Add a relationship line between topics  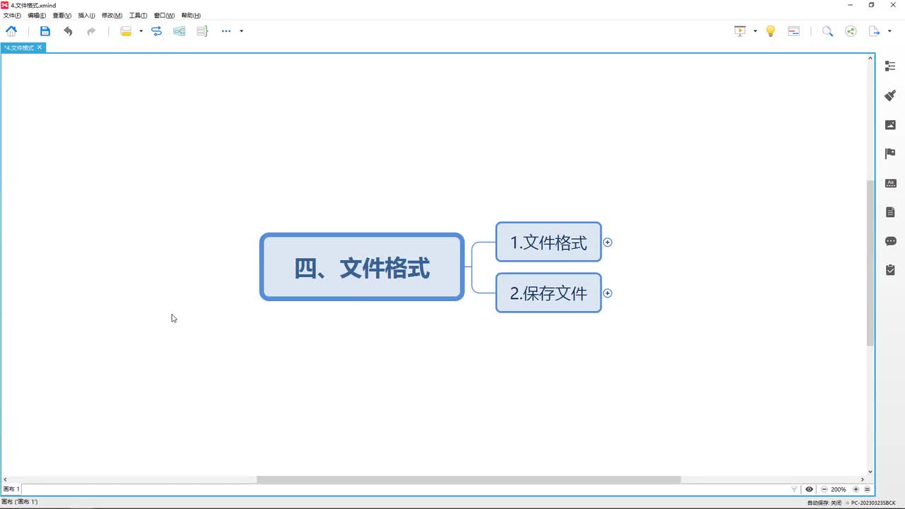[x=157, y=31]
